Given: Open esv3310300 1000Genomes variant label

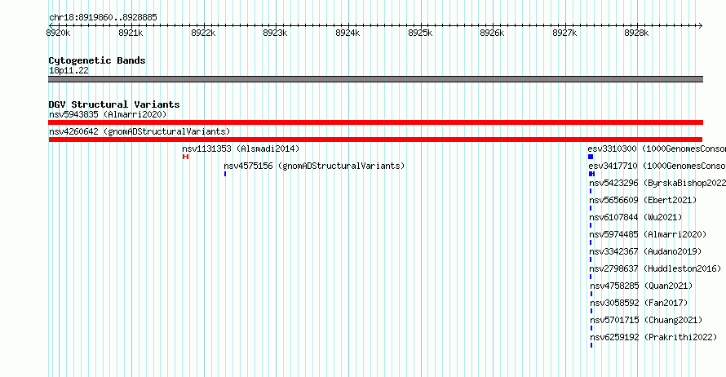Looking at the screenshot, I should tap(657, 149).
